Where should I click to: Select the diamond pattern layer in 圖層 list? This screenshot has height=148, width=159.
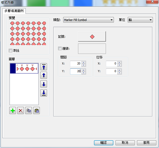click(24, 68)
